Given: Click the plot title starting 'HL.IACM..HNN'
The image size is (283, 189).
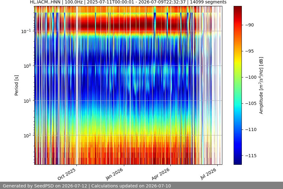Looking at the screenshot, I should (128, 2).
